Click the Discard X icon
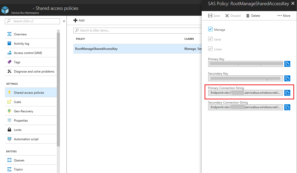 [x=227, y=16]
